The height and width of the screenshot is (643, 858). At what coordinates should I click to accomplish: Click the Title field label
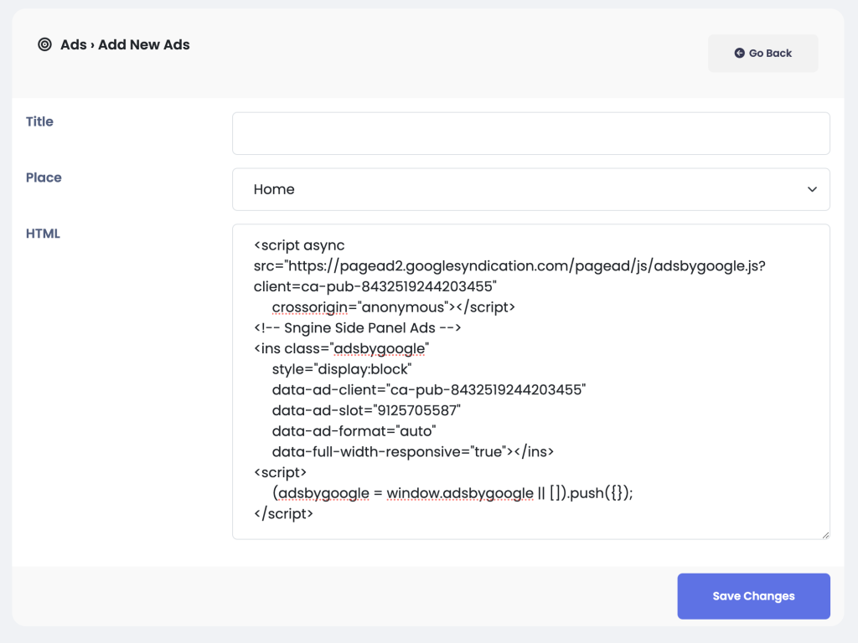pyautogui.click(x=39, y=121)
